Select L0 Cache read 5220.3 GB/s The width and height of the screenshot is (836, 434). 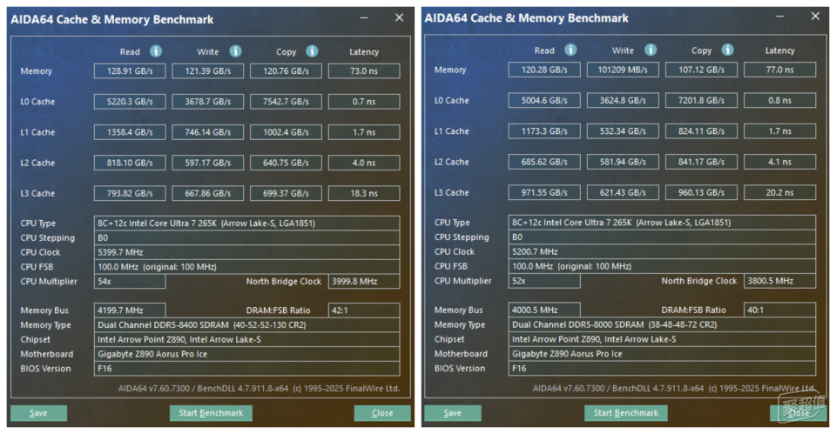click(130, 102)
